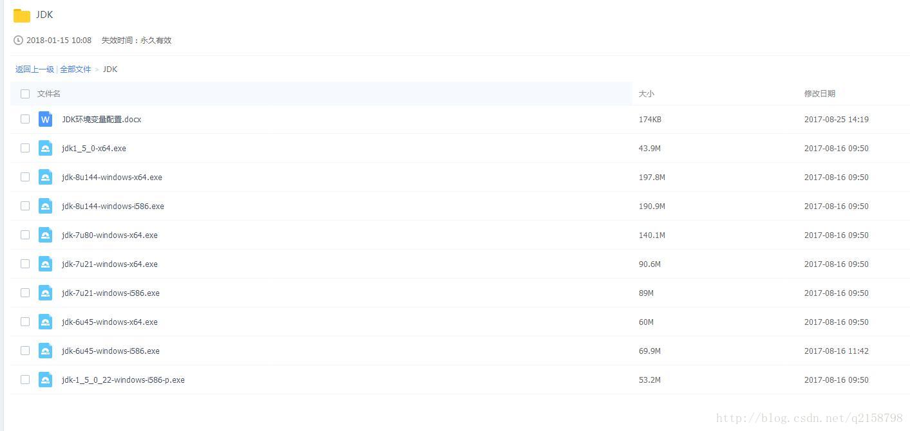Click the JDK folder title text
910x431 pixels.
(44, 15)
